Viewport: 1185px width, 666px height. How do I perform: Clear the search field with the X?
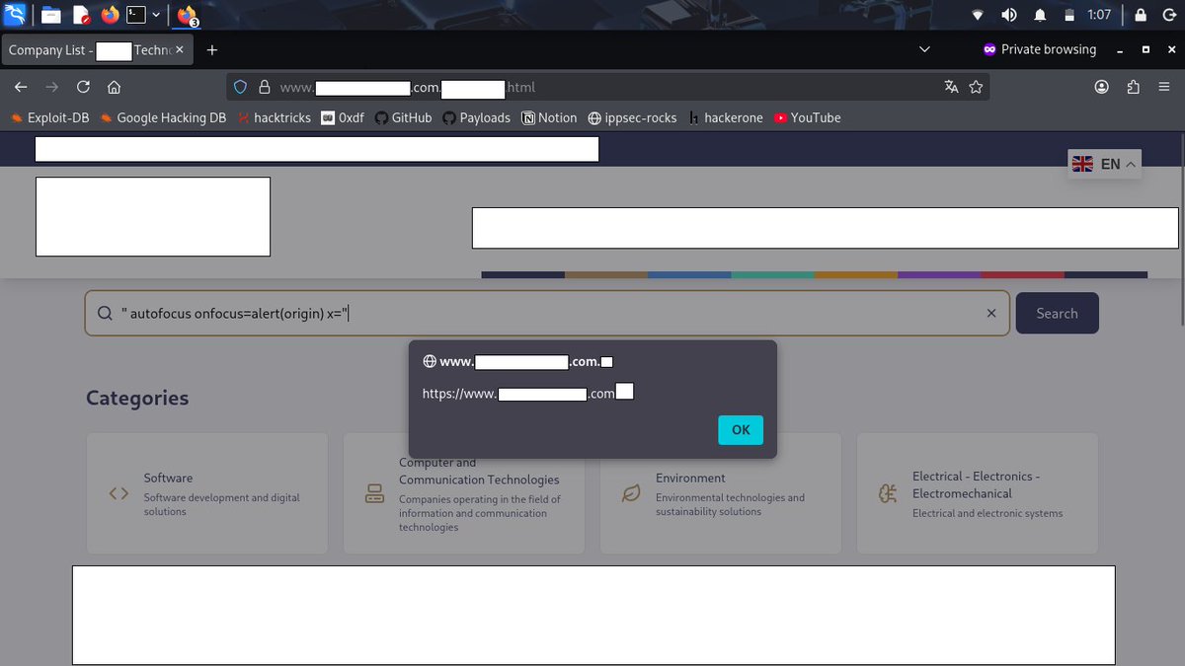coord(991,314)
